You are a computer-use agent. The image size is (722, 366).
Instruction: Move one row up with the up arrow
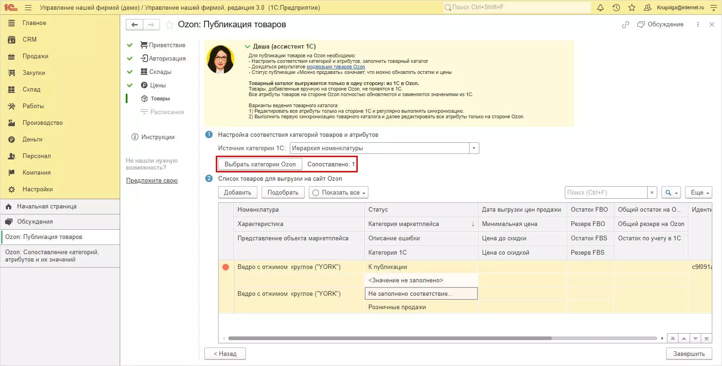[x=684, y=338]
